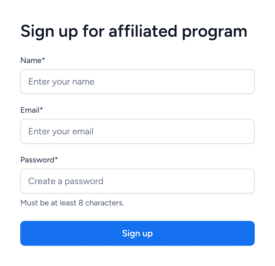
Task: Click the asterisk next to Name
Action: click(43, 59)
